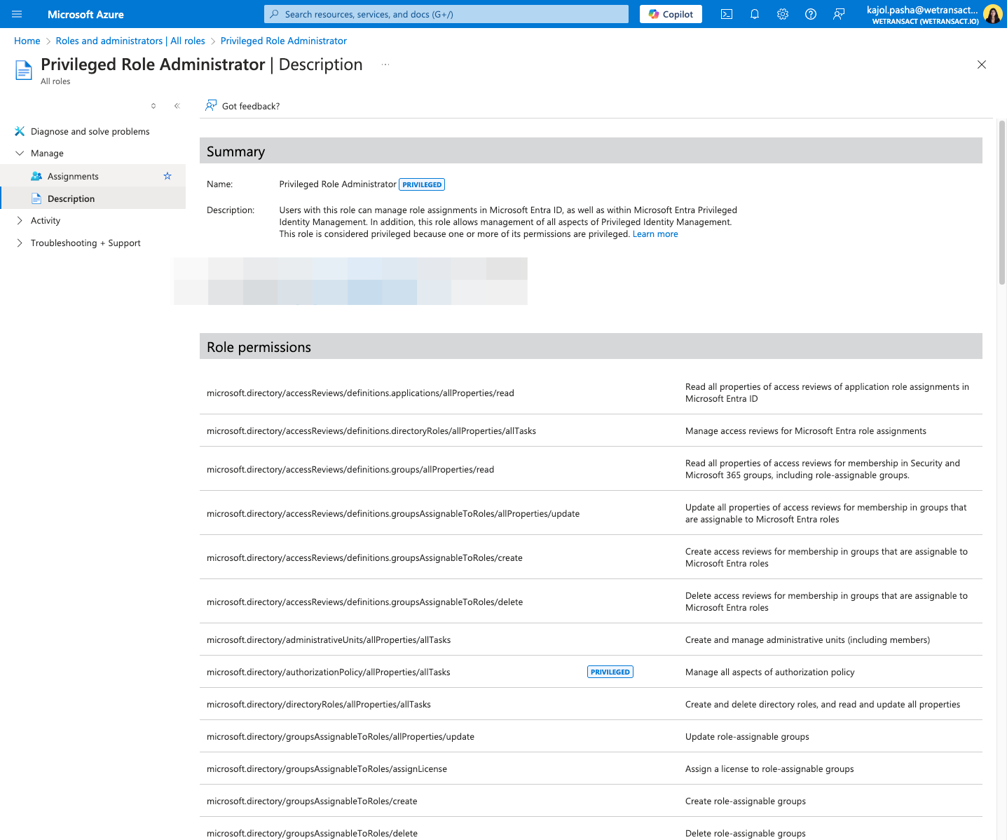Open the Azure portal hamburger menu
The width and height of the screenshot is (1007, 840).
18,14
